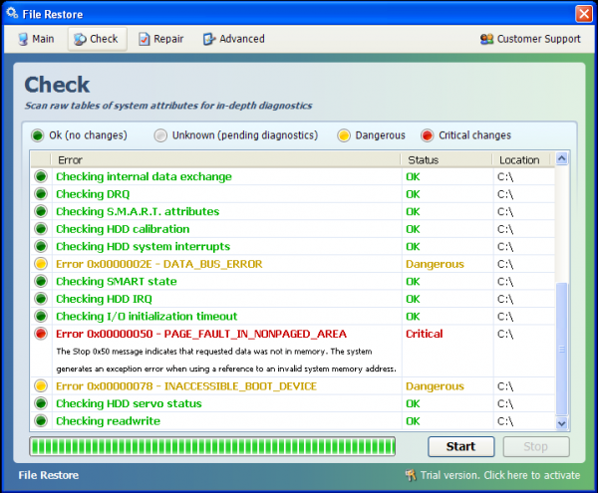Open Customer Support
Viewport: 598px width, 493px height.
(530, 39)
